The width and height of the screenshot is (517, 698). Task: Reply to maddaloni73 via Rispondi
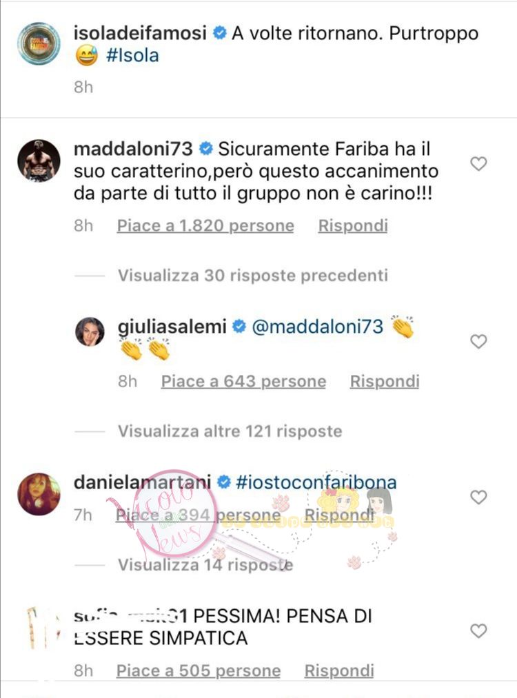353,226
